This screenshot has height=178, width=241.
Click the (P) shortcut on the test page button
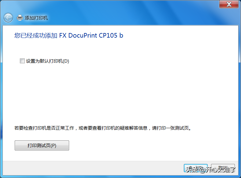point(53,146)
